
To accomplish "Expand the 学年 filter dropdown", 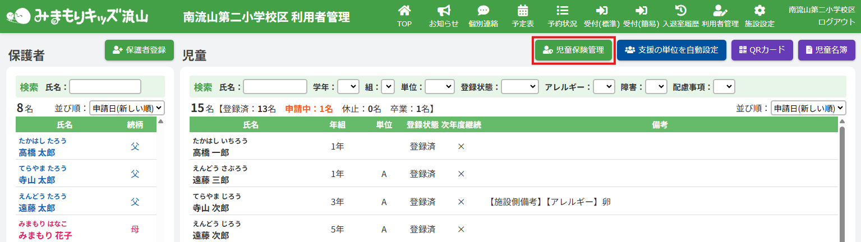I will click(x=348, y=87).
